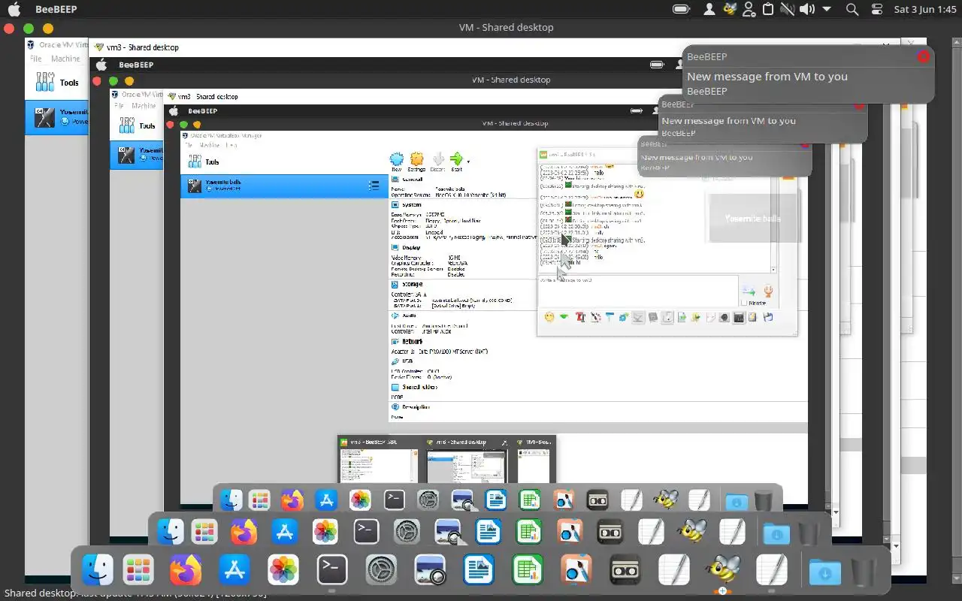The image size is (962, 601).
Task: Click the battery indicator in top menu bar
Action: click(x=682, y=9)
